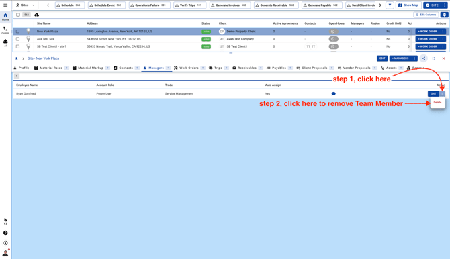Open more options beside + MANAGERS button

[414, 58]
